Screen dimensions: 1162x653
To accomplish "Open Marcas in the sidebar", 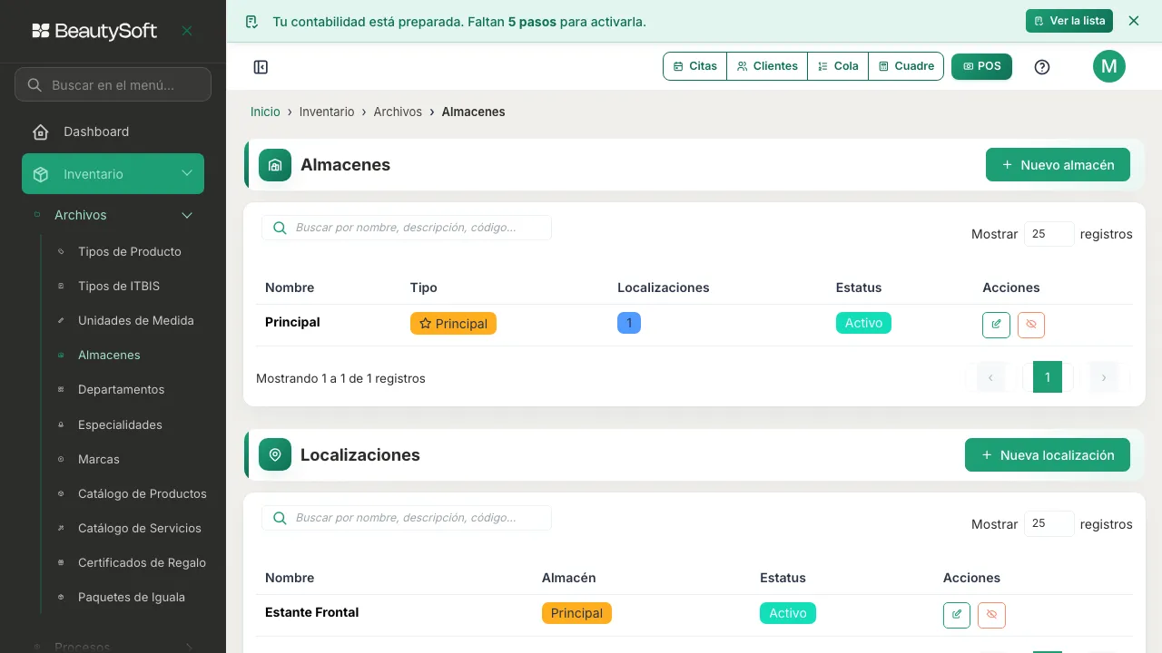I will click(x=99, y=459).
